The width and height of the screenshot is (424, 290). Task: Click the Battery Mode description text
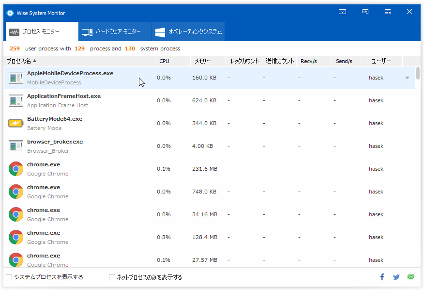(45, 128)
